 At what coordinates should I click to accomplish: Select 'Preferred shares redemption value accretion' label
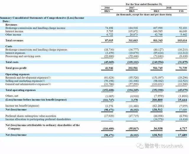(31, 116)
